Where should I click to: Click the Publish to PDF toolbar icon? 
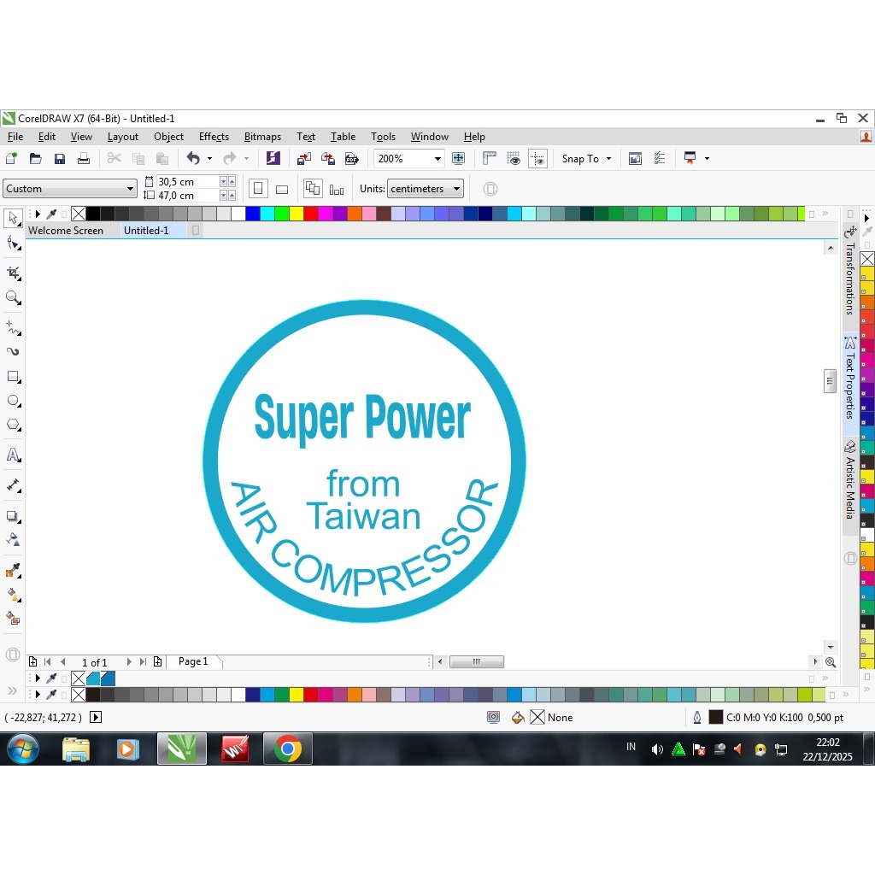point(352,158)
